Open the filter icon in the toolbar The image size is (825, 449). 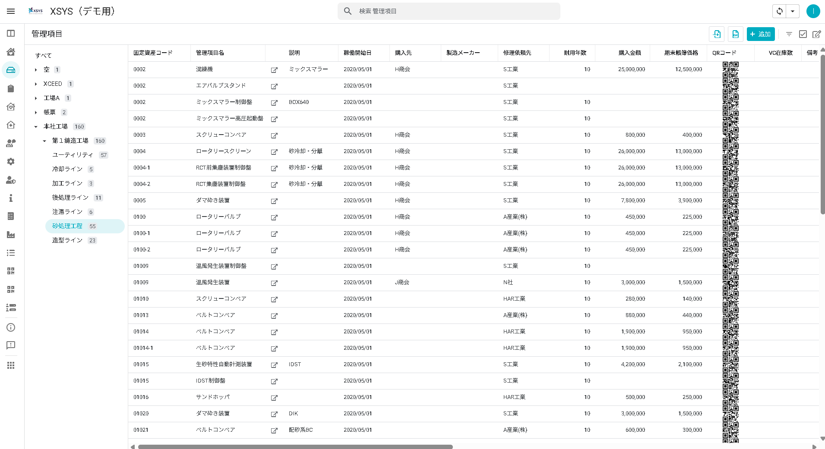pyautogui.click(x=789, y=34)
